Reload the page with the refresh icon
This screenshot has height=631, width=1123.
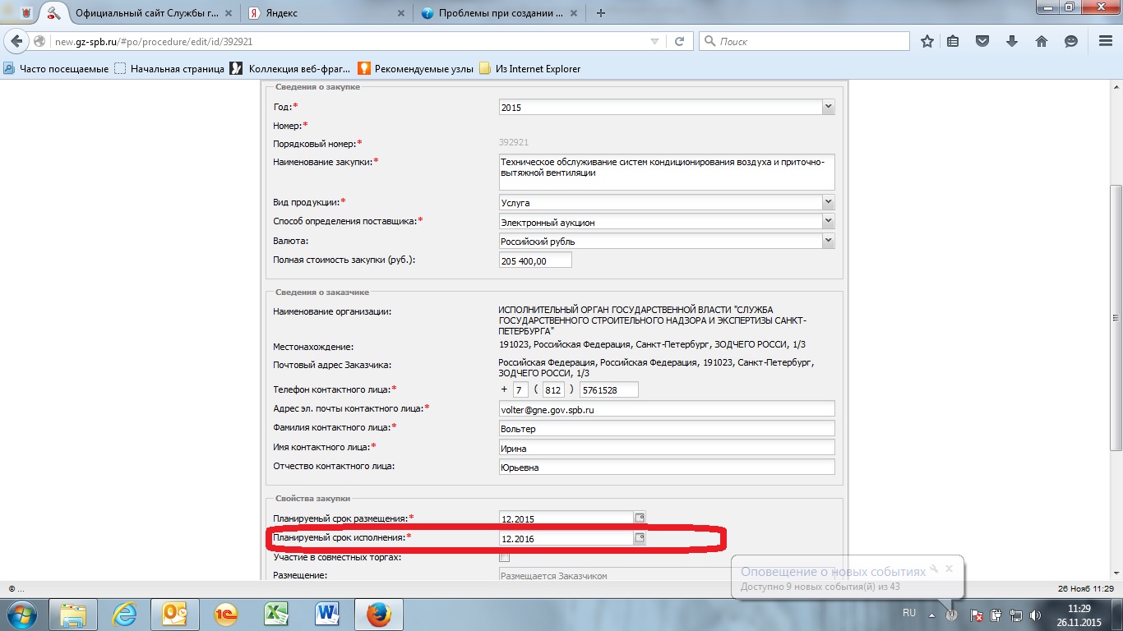pos(680,41)
